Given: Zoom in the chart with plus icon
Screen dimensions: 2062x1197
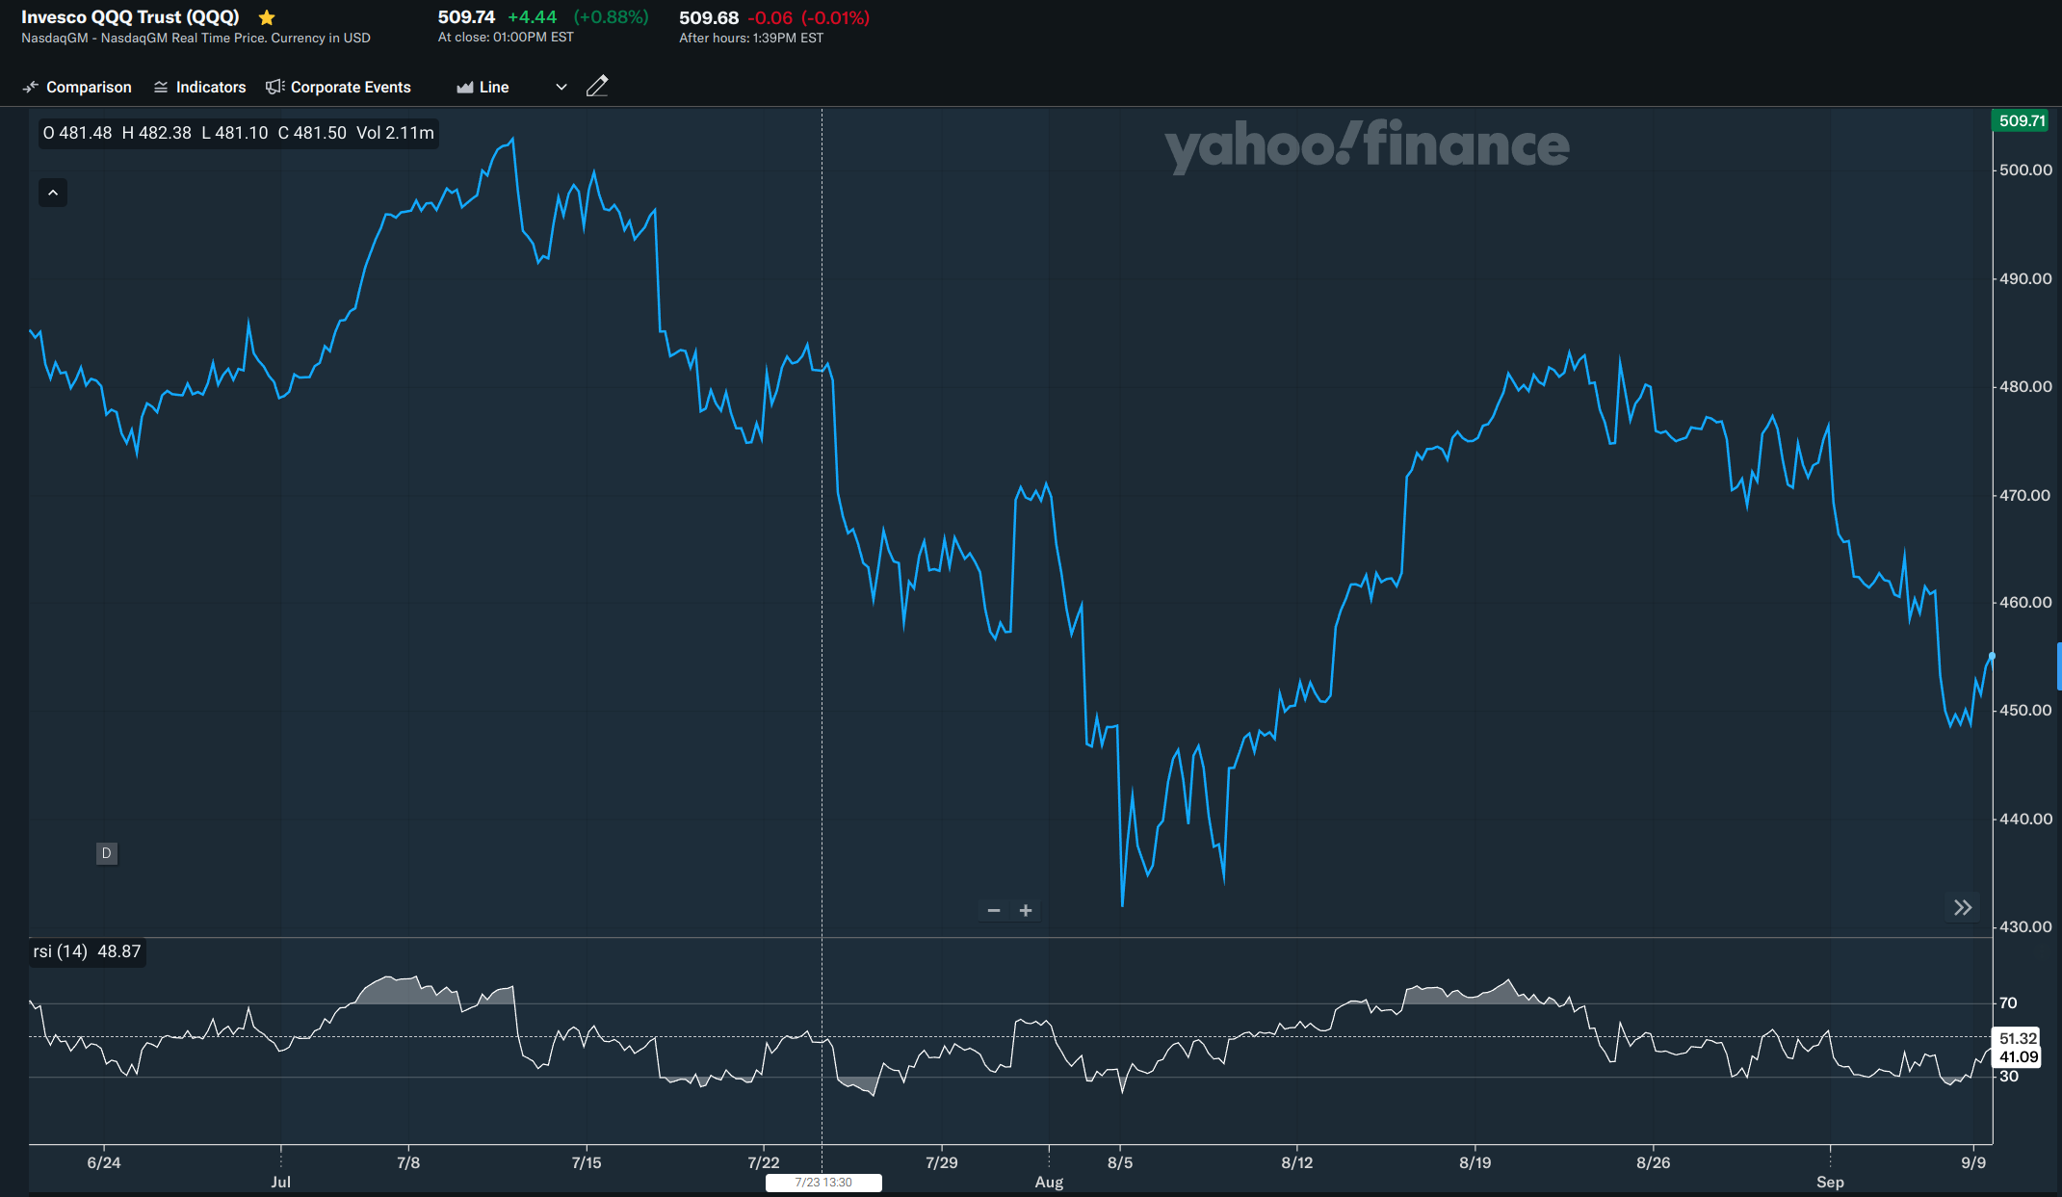Looking at the screenshot, I should click(x=1026, y=910).
